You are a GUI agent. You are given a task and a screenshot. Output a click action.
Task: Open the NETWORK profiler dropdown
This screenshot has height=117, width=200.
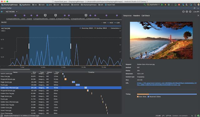point(12,12)
